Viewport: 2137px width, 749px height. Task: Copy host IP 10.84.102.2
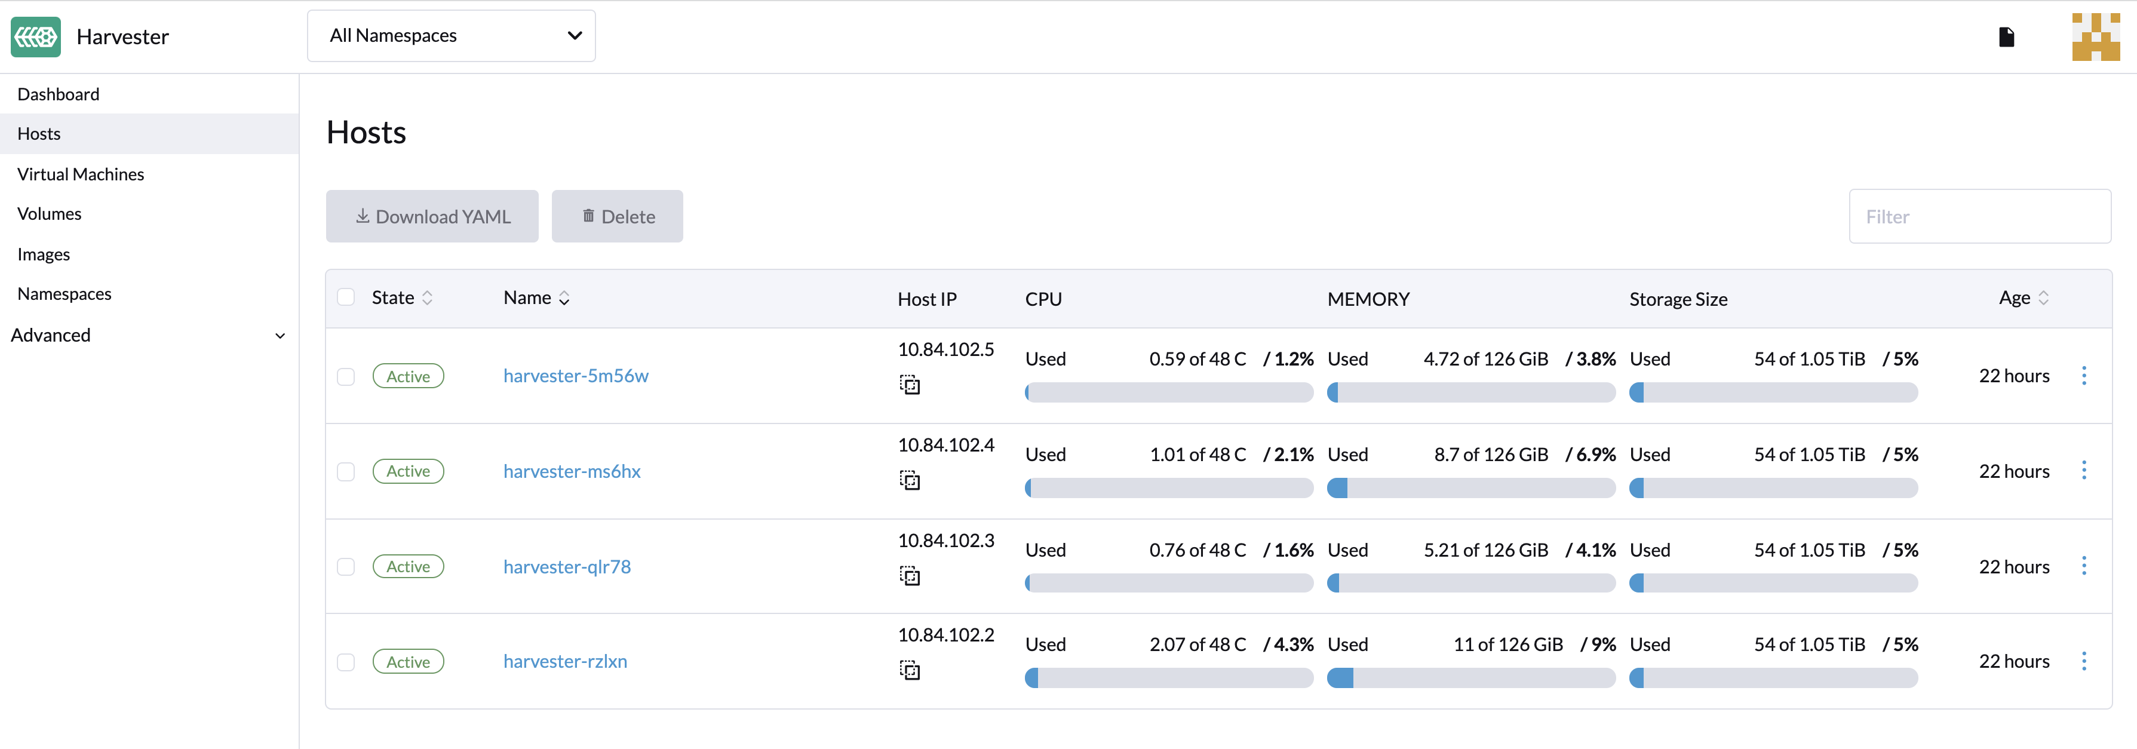(909, 670)
